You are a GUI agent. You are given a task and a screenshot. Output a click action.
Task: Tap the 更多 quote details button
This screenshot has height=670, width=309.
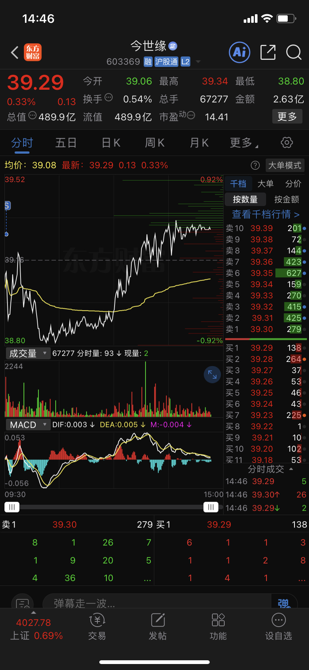(287, 117)
